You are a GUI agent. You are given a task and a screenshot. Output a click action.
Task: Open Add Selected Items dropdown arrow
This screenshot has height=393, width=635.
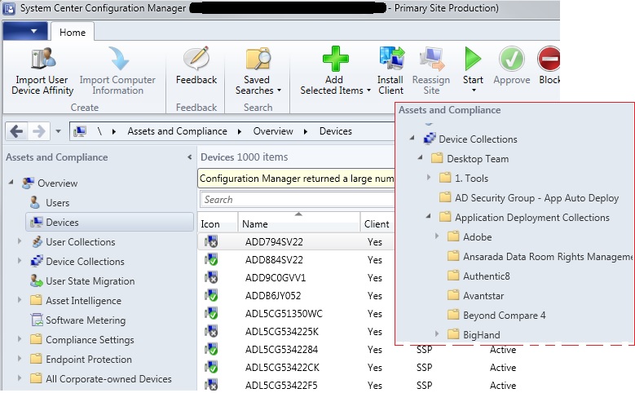368,91
